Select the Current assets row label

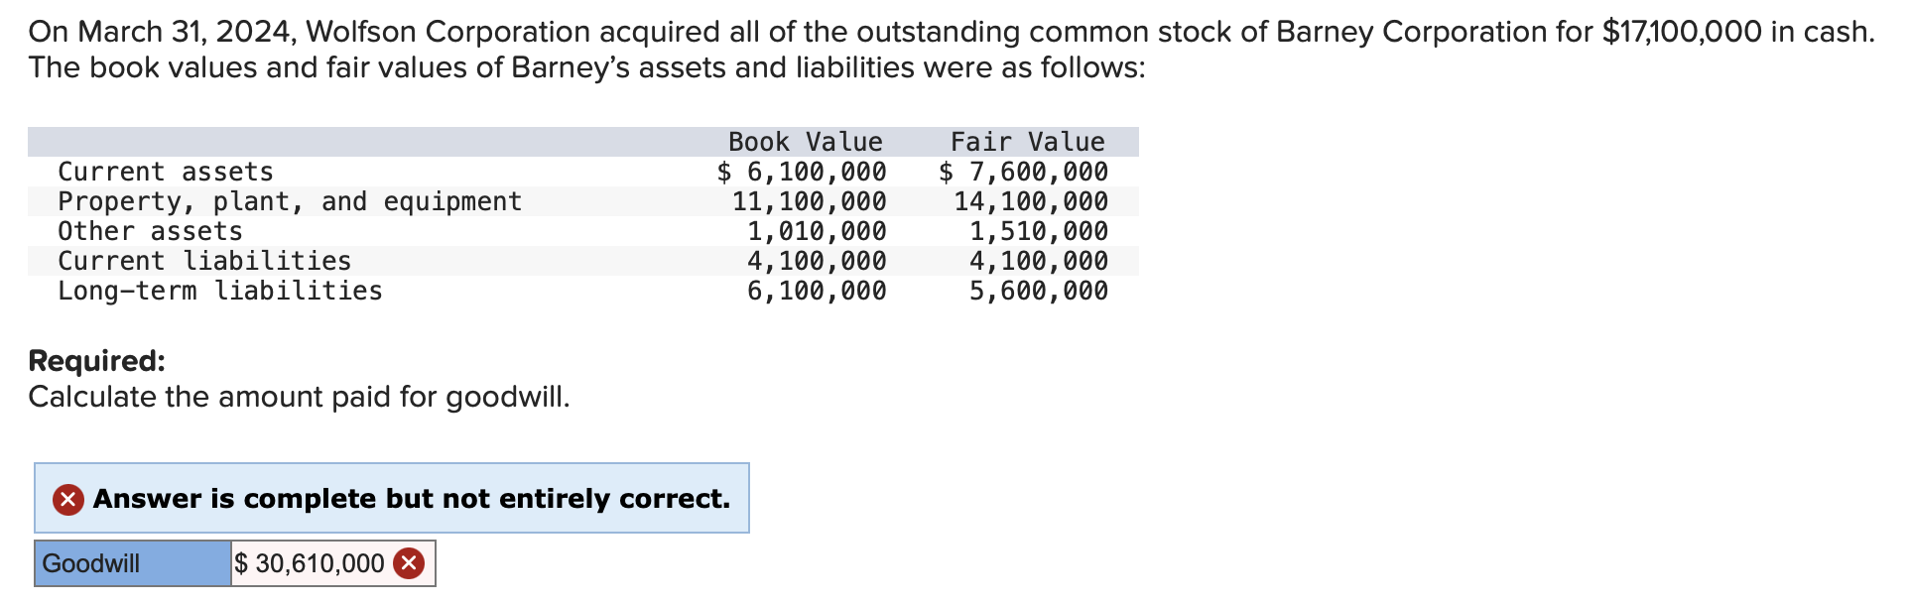[166, 172]
